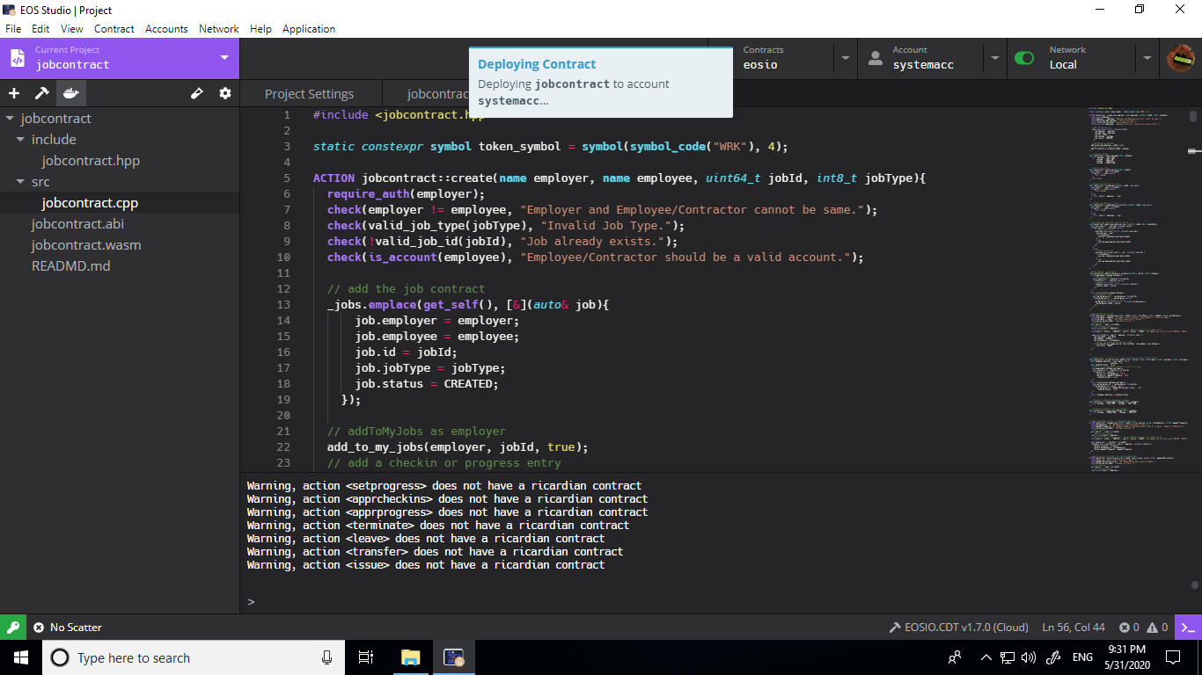Open the Network Local dropdown arrow
Screen dimensions: 1202x675
[x=1147, y=58]
